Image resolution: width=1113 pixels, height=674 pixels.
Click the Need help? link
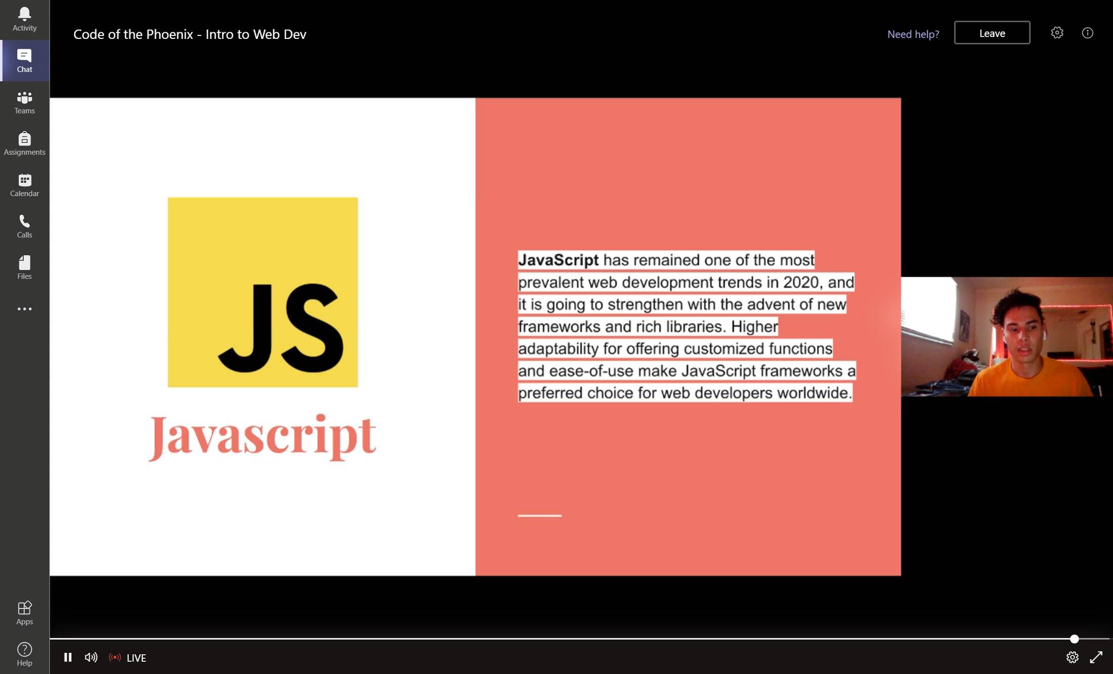[913, 33]
